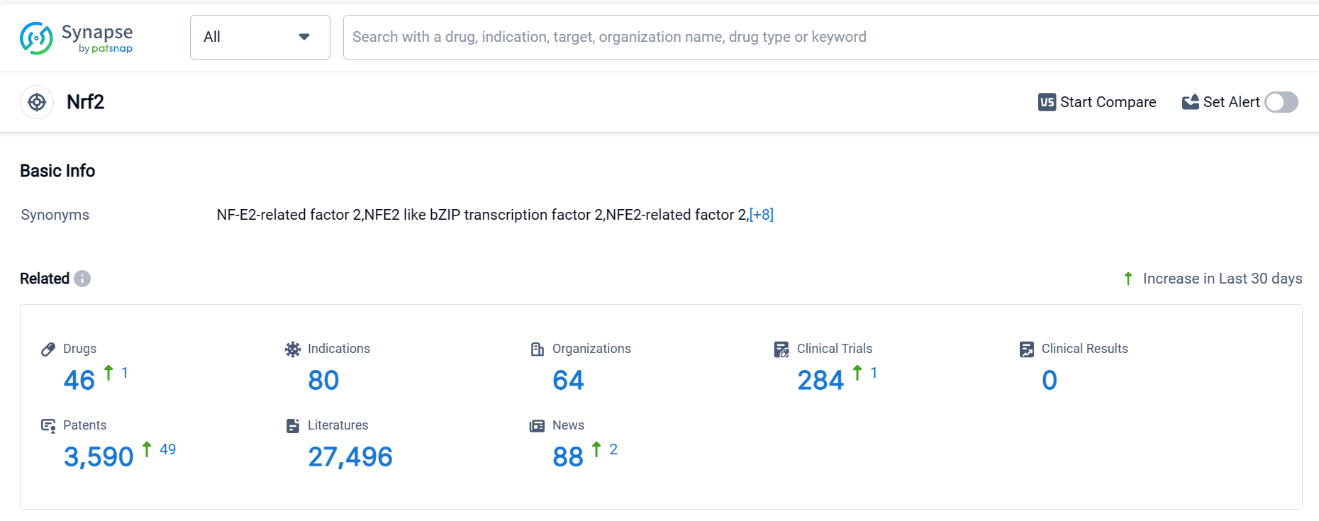Expand the [+8] more synonyms
Image resolution: width=1319 pixels, height=521 pixels.
pyautogui.click(x=762, y=215)
